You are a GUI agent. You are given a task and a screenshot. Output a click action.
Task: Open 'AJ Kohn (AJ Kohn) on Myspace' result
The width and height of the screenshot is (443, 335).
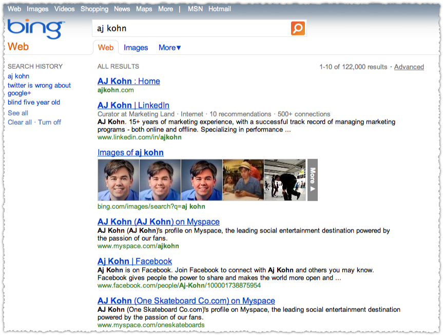(x=159, y=222)
